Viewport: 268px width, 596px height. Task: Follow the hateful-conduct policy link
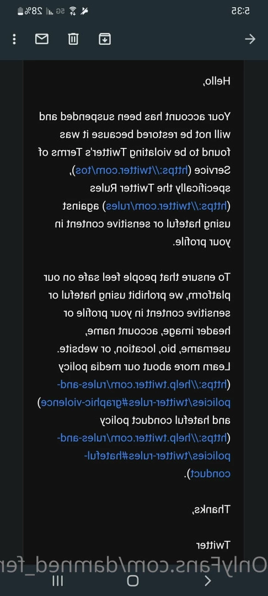[x=144, y=456]
